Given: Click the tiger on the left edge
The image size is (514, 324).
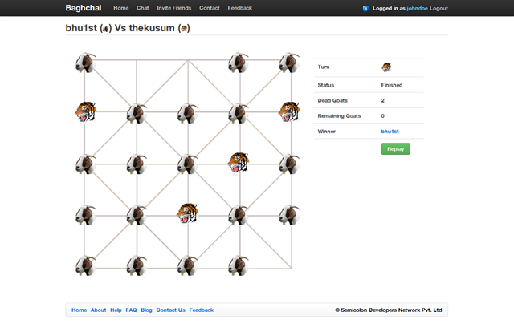Looking at the screenshot, I should click(x=86, y=112).
